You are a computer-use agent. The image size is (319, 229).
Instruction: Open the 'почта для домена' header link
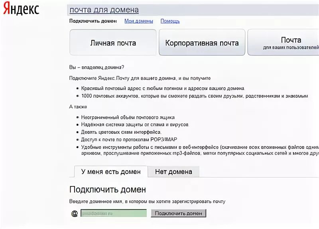tap(104, 10)
